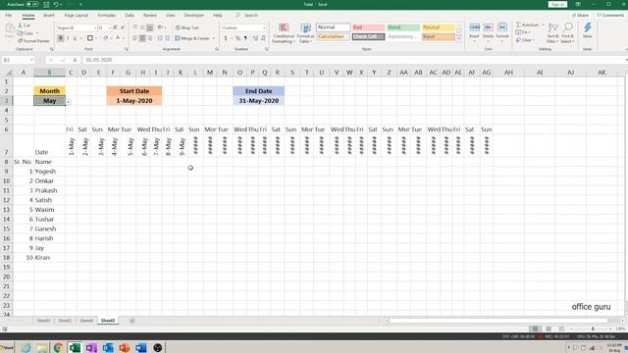Switch to the Formulas tab
Image resolution: width=628 pixels, height=353 pixels.
(x=107, y=16)
